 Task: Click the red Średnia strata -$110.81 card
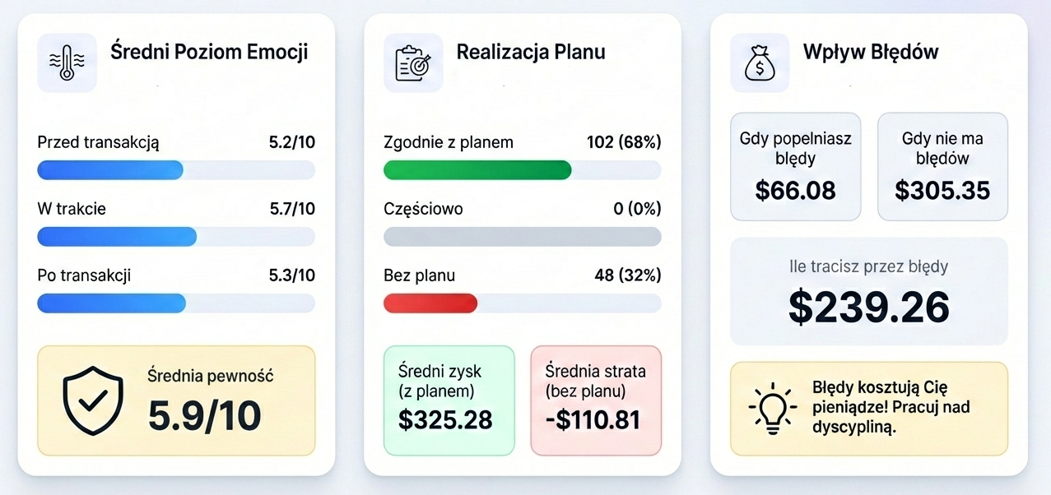595,400
